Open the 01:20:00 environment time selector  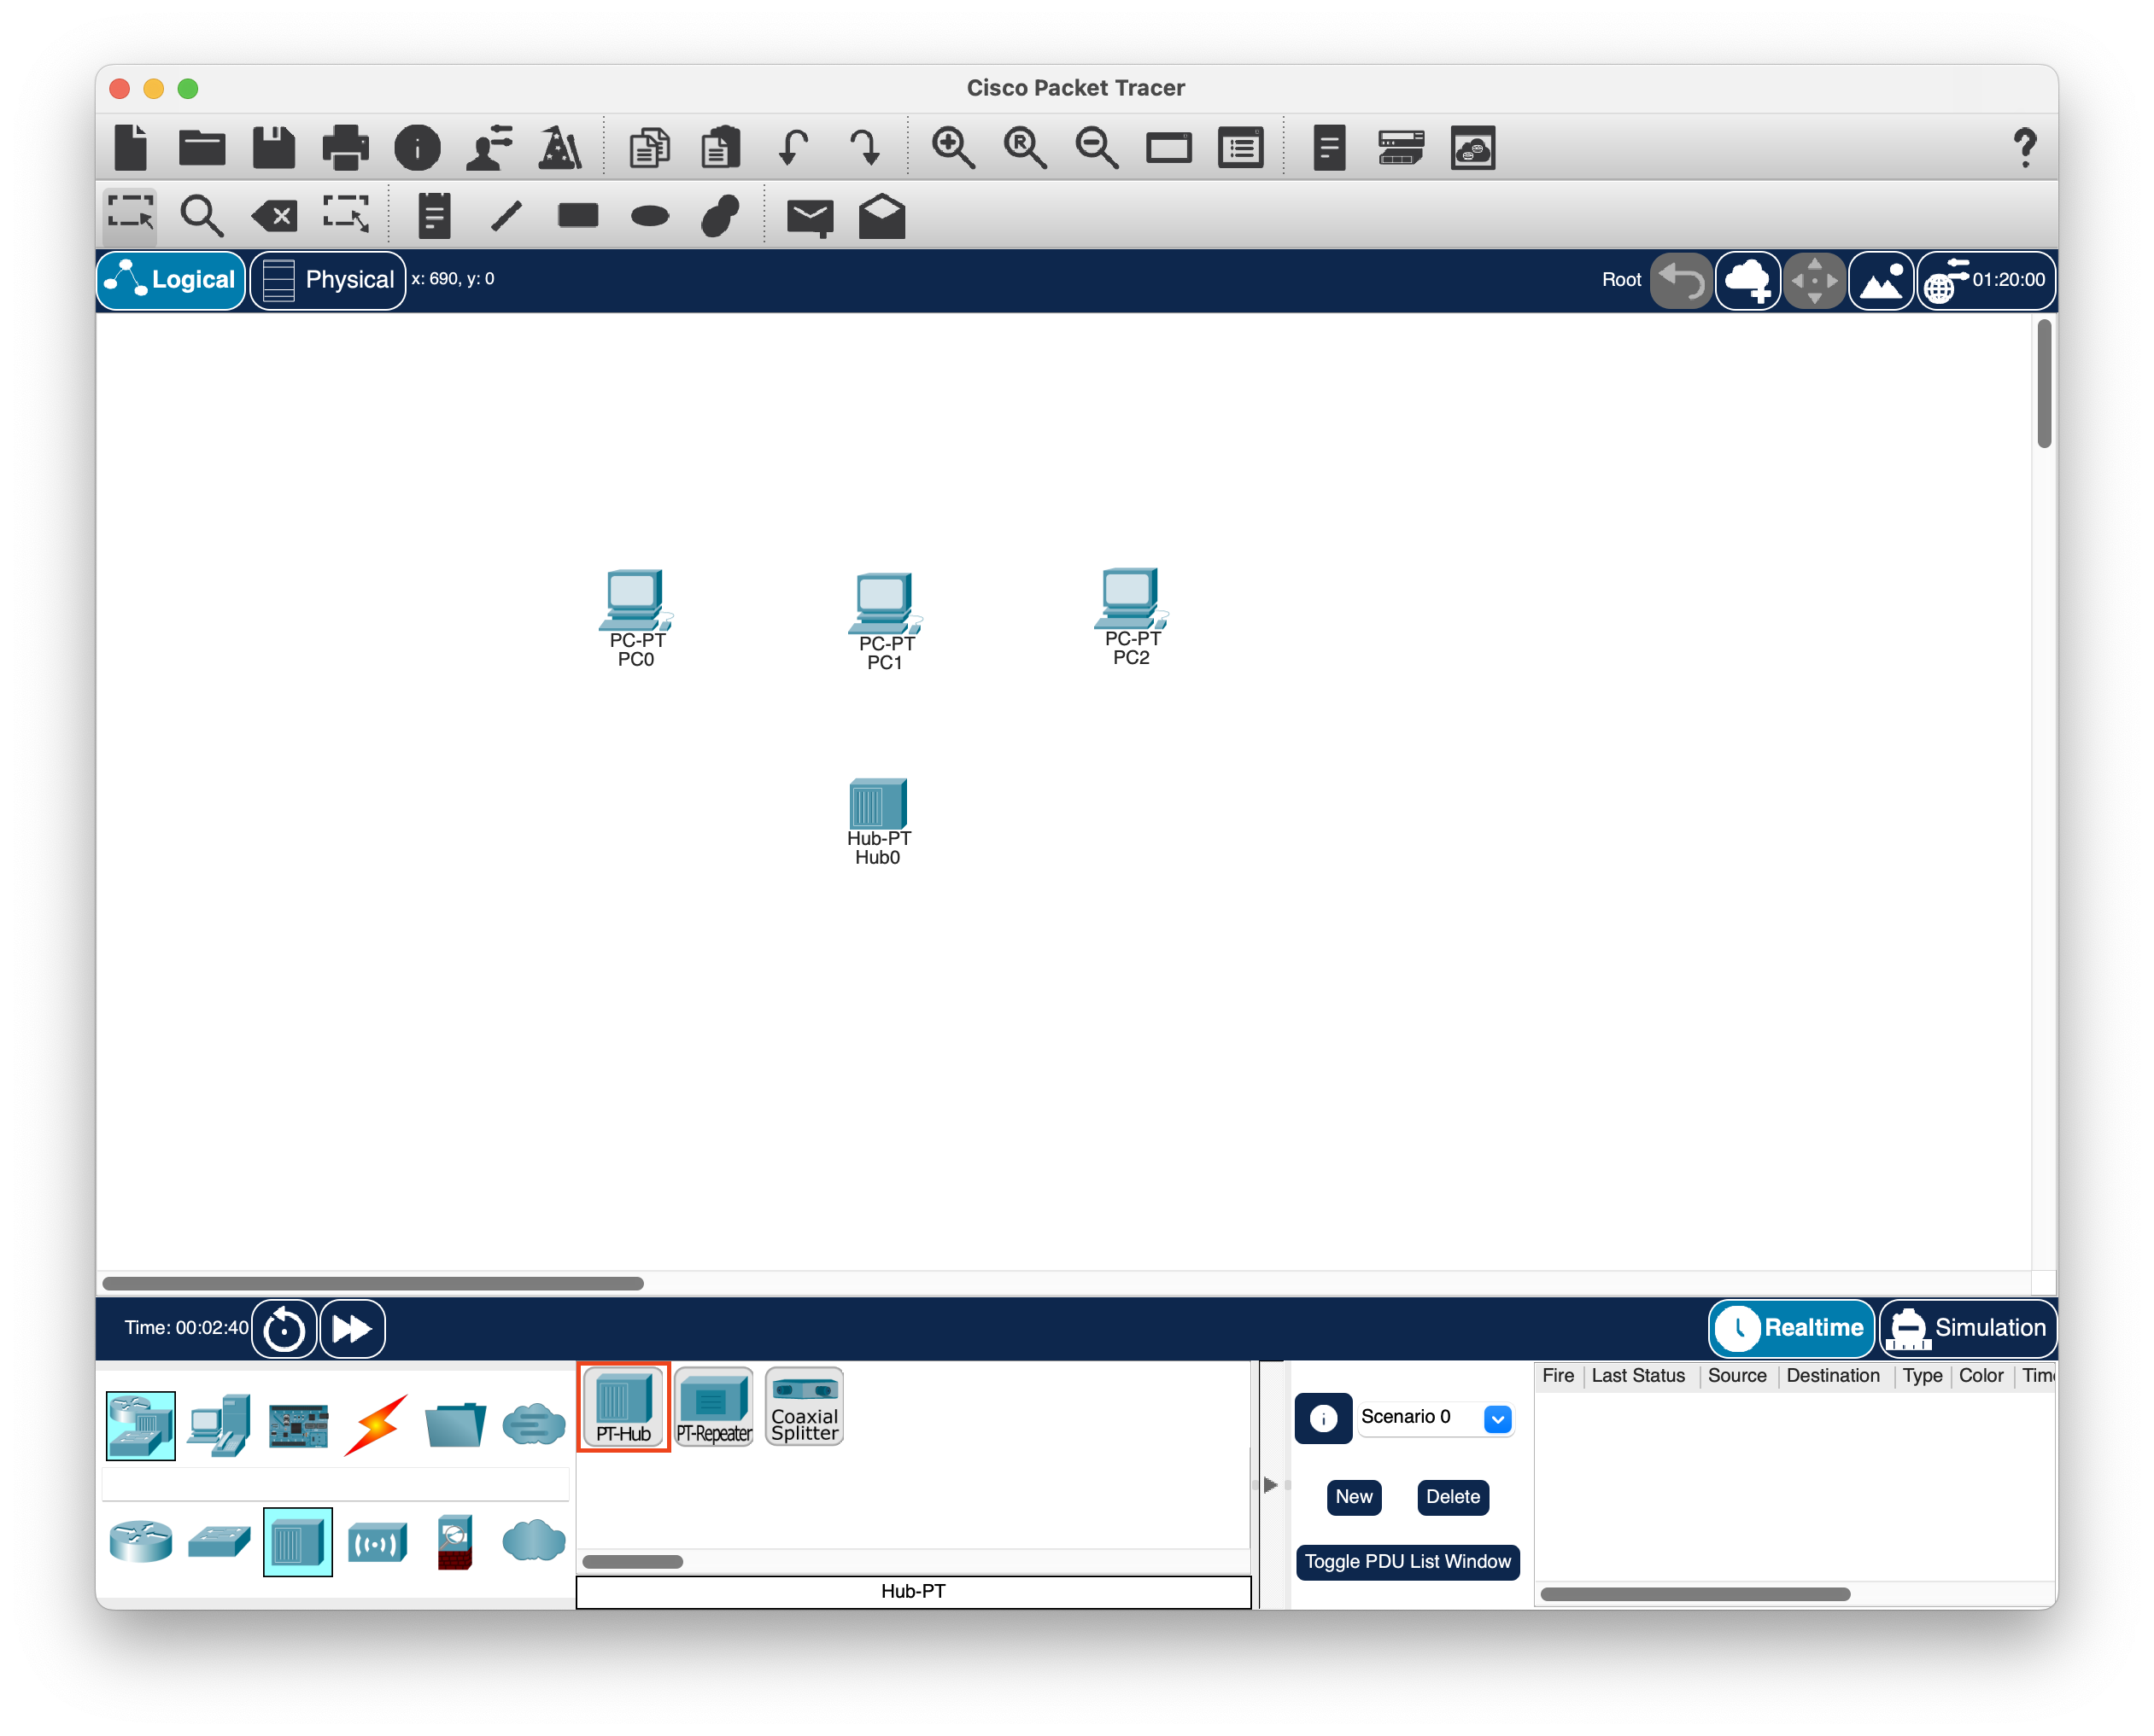click(x=1986, y=281)
